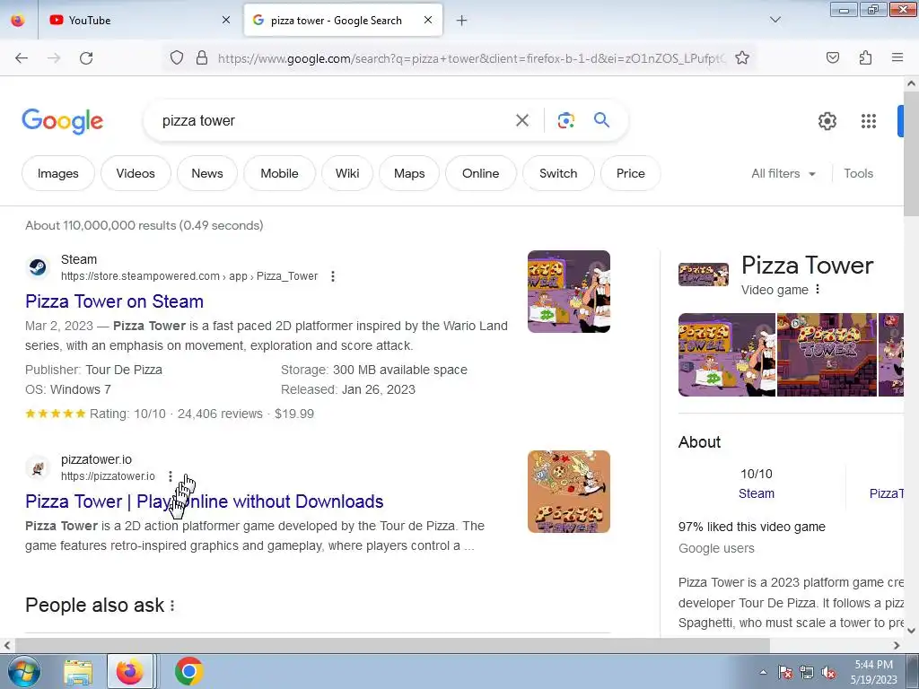Click the vertical scrollbar down arrow
The height and width of the screenshot is (689, 919).
[912, 631]
